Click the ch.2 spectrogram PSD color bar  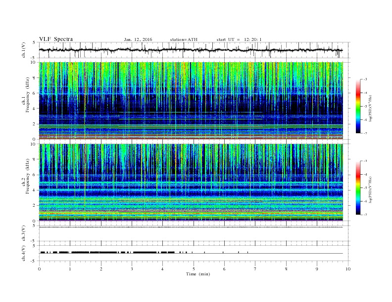(358, 188)
